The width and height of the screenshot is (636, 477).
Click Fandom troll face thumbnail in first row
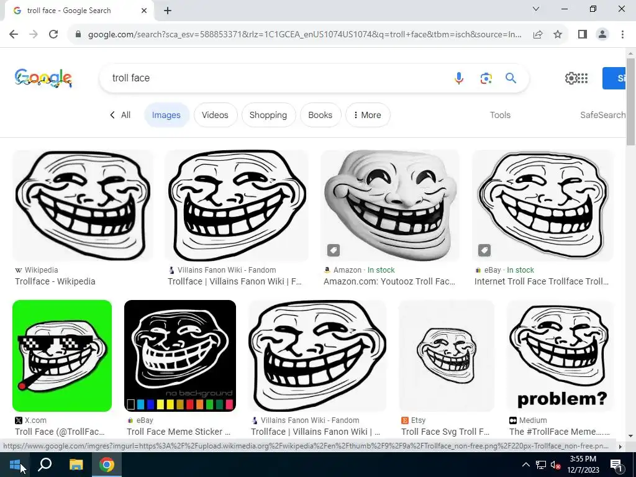click(x=237, y=206)
